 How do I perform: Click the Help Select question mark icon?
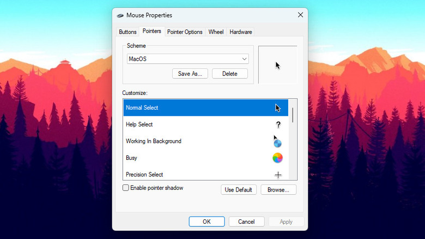tap(278, 124)
